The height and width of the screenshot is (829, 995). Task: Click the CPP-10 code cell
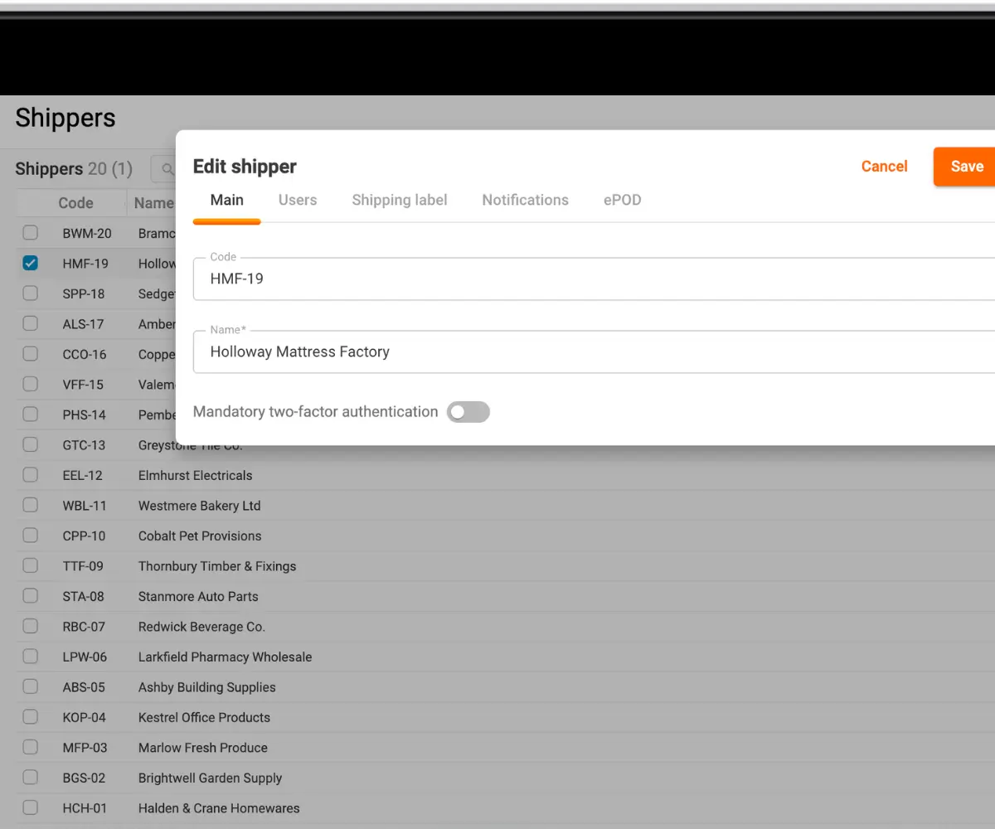(85, 536)
